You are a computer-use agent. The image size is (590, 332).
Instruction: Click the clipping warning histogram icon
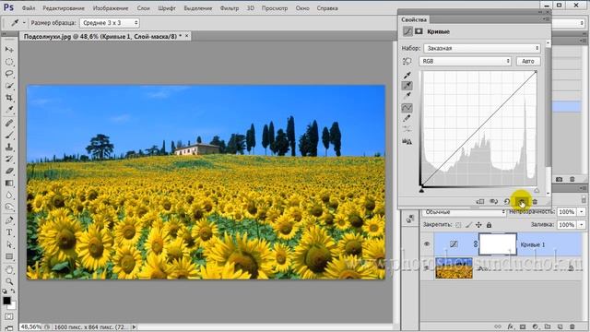click(407, 141)
